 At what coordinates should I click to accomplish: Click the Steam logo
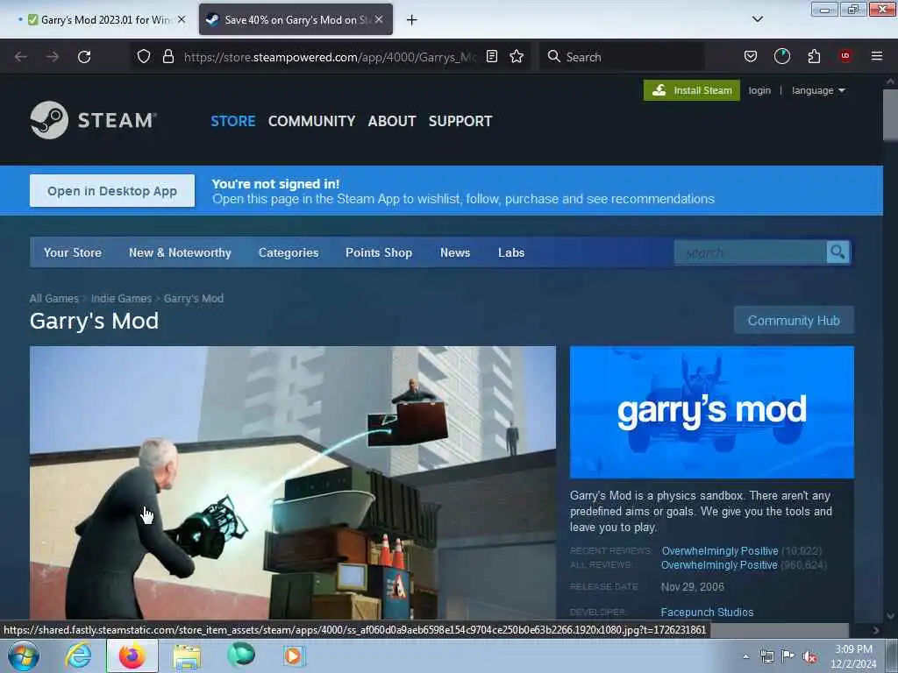[x=93, y=120]
